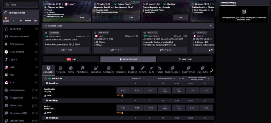Click the Jalkapallo (446) ball icon in sidebar

tap(6, 90)
